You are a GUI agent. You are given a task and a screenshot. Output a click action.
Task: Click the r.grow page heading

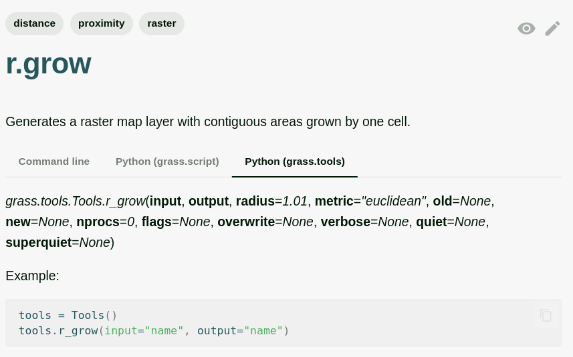click(x=48, y=63)
